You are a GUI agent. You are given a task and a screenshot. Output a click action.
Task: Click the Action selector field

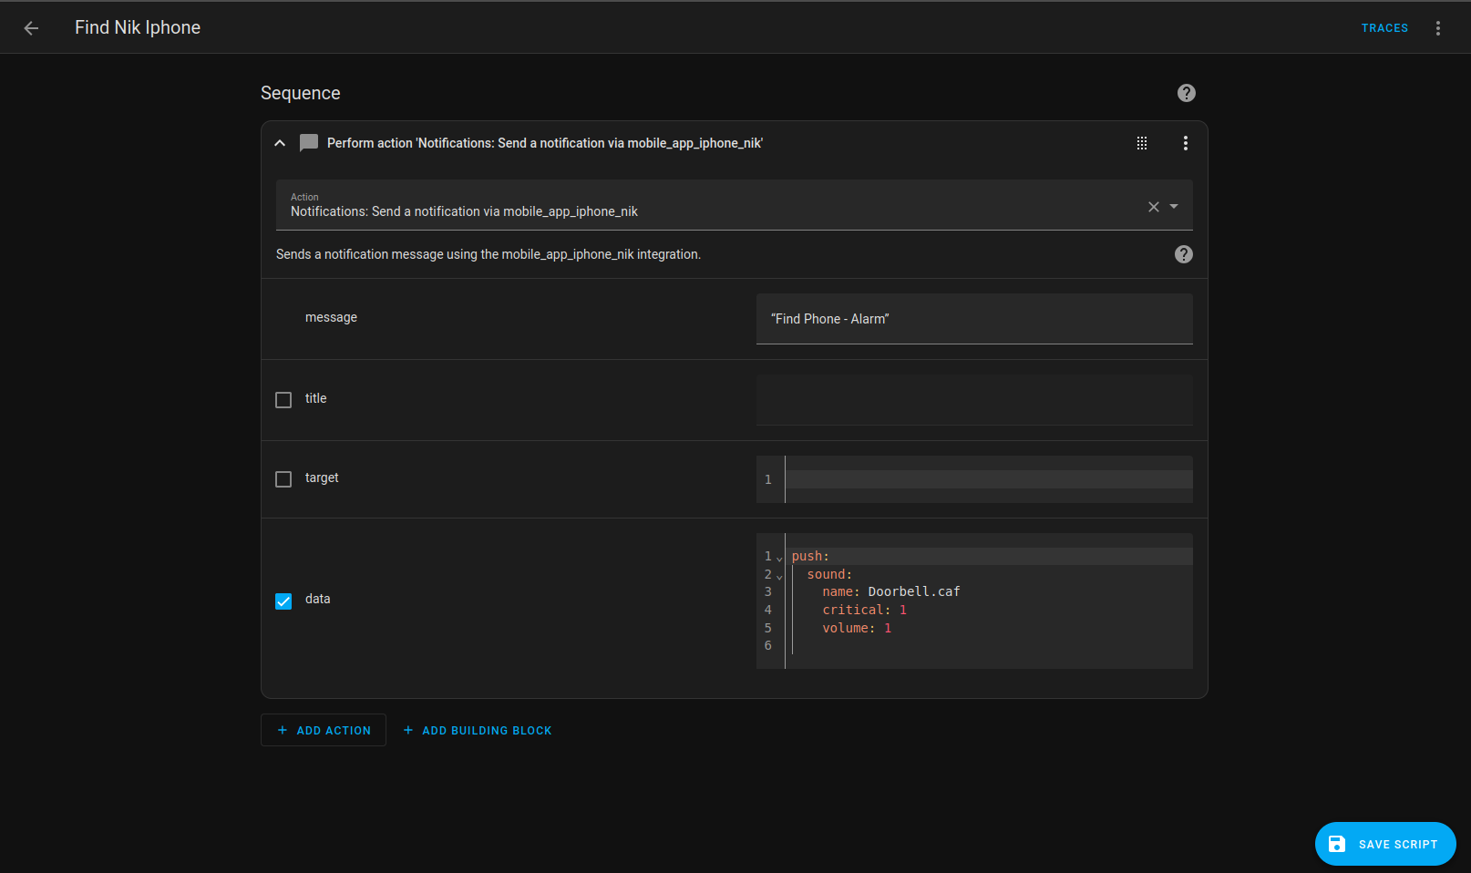coord(734,205)
